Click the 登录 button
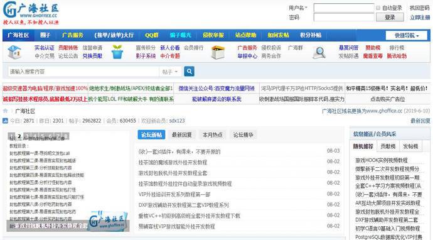 [x=390, y=17]
